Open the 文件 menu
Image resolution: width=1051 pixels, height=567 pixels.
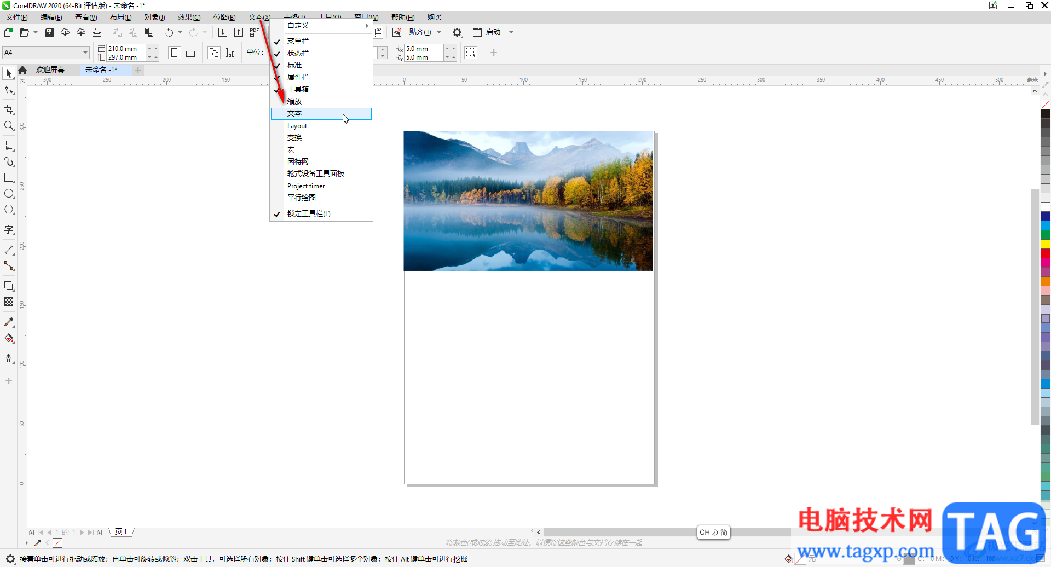point(17,18)
